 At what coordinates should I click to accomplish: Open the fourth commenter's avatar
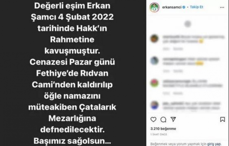tap(154, 105)
